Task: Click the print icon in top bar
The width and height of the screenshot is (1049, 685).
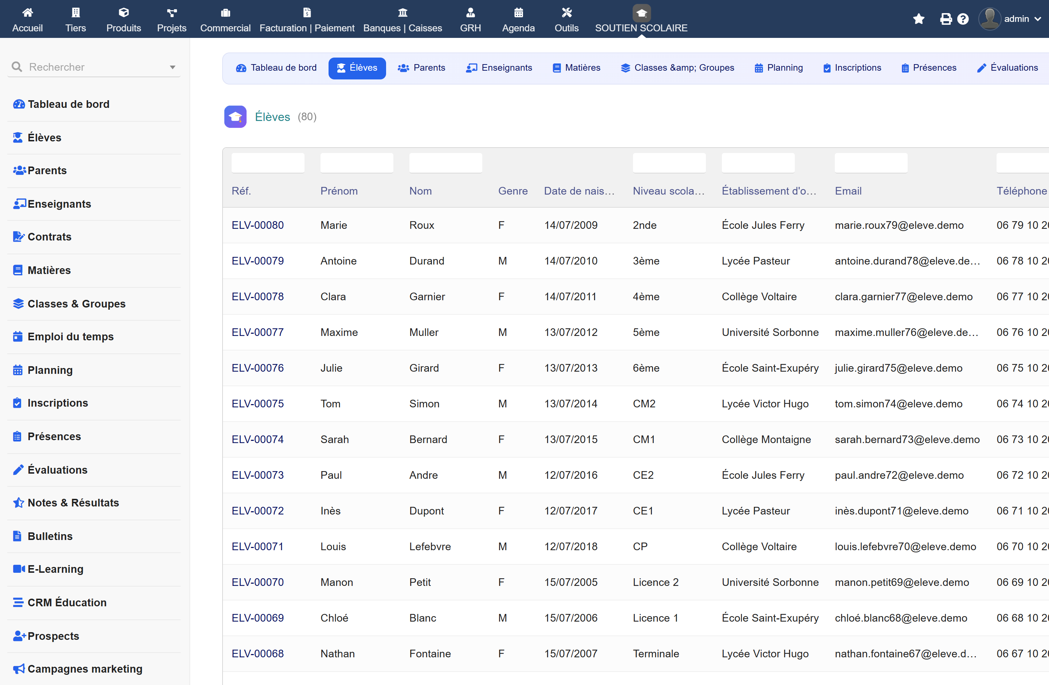Action: click(946, 19)
